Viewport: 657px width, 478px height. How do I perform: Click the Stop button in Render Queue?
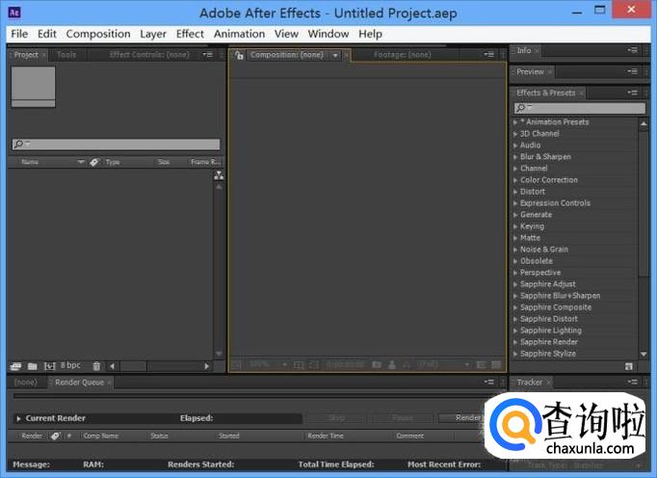tap(336, 418)
